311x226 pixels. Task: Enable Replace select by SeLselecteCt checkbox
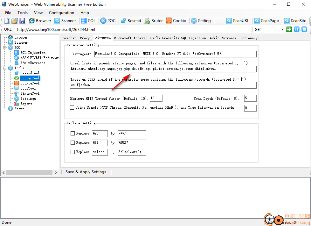[73, 152]
